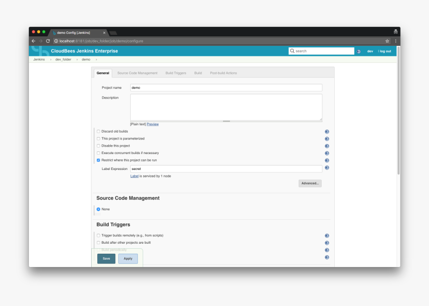Jump to the Build tab

[x=198, y=73]
